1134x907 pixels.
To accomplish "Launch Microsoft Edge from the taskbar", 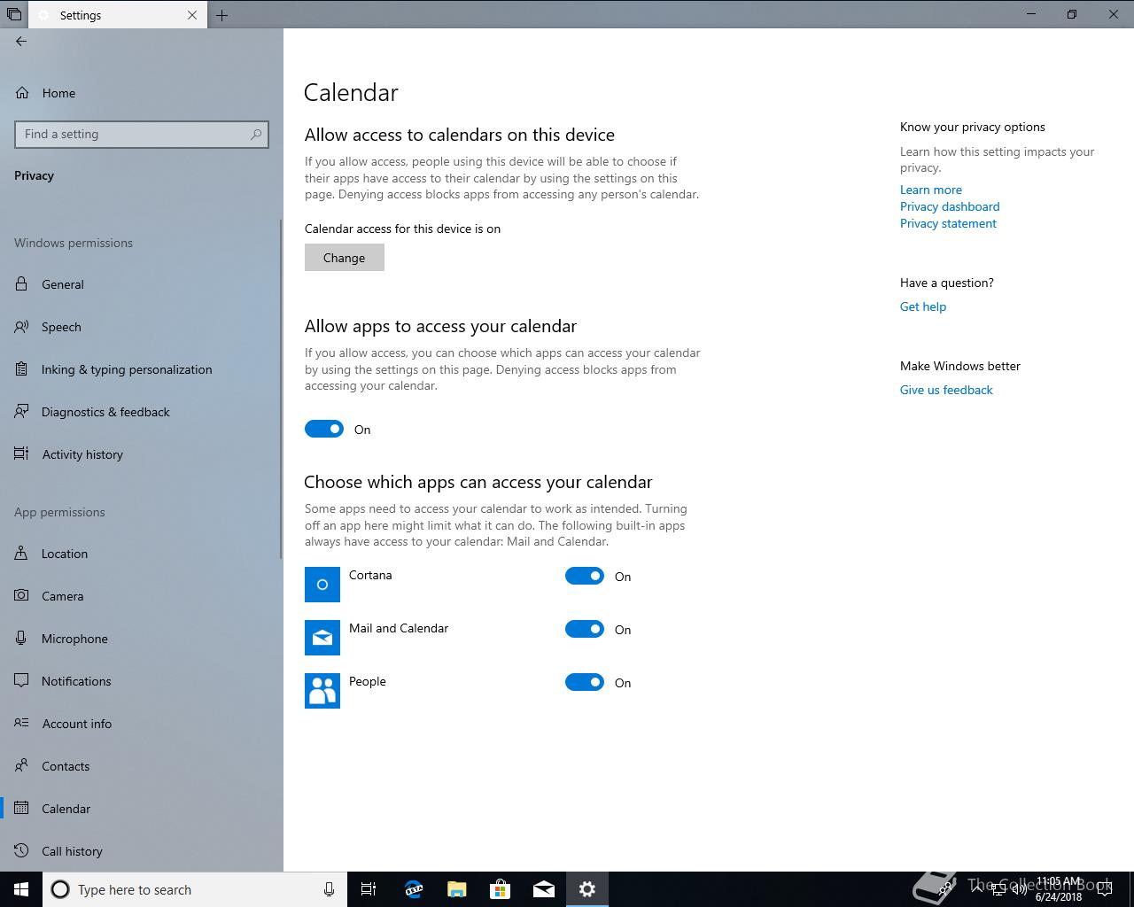I will click(413, 889).
